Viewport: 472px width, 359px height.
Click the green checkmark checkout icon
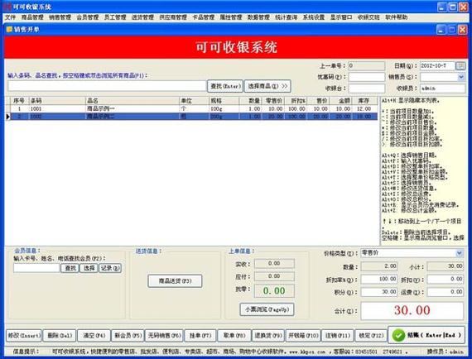399,335
